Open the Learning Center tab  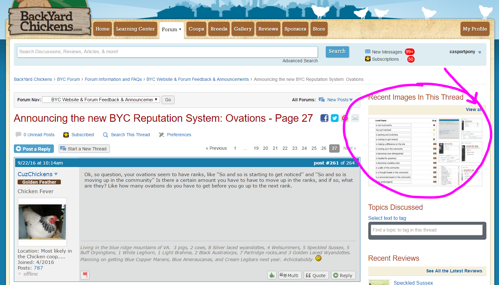[135, 29]
